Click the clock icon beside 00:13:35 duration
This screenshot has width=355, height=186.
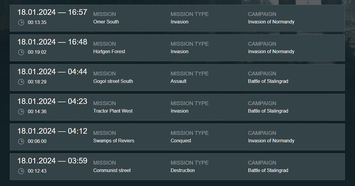21,22
